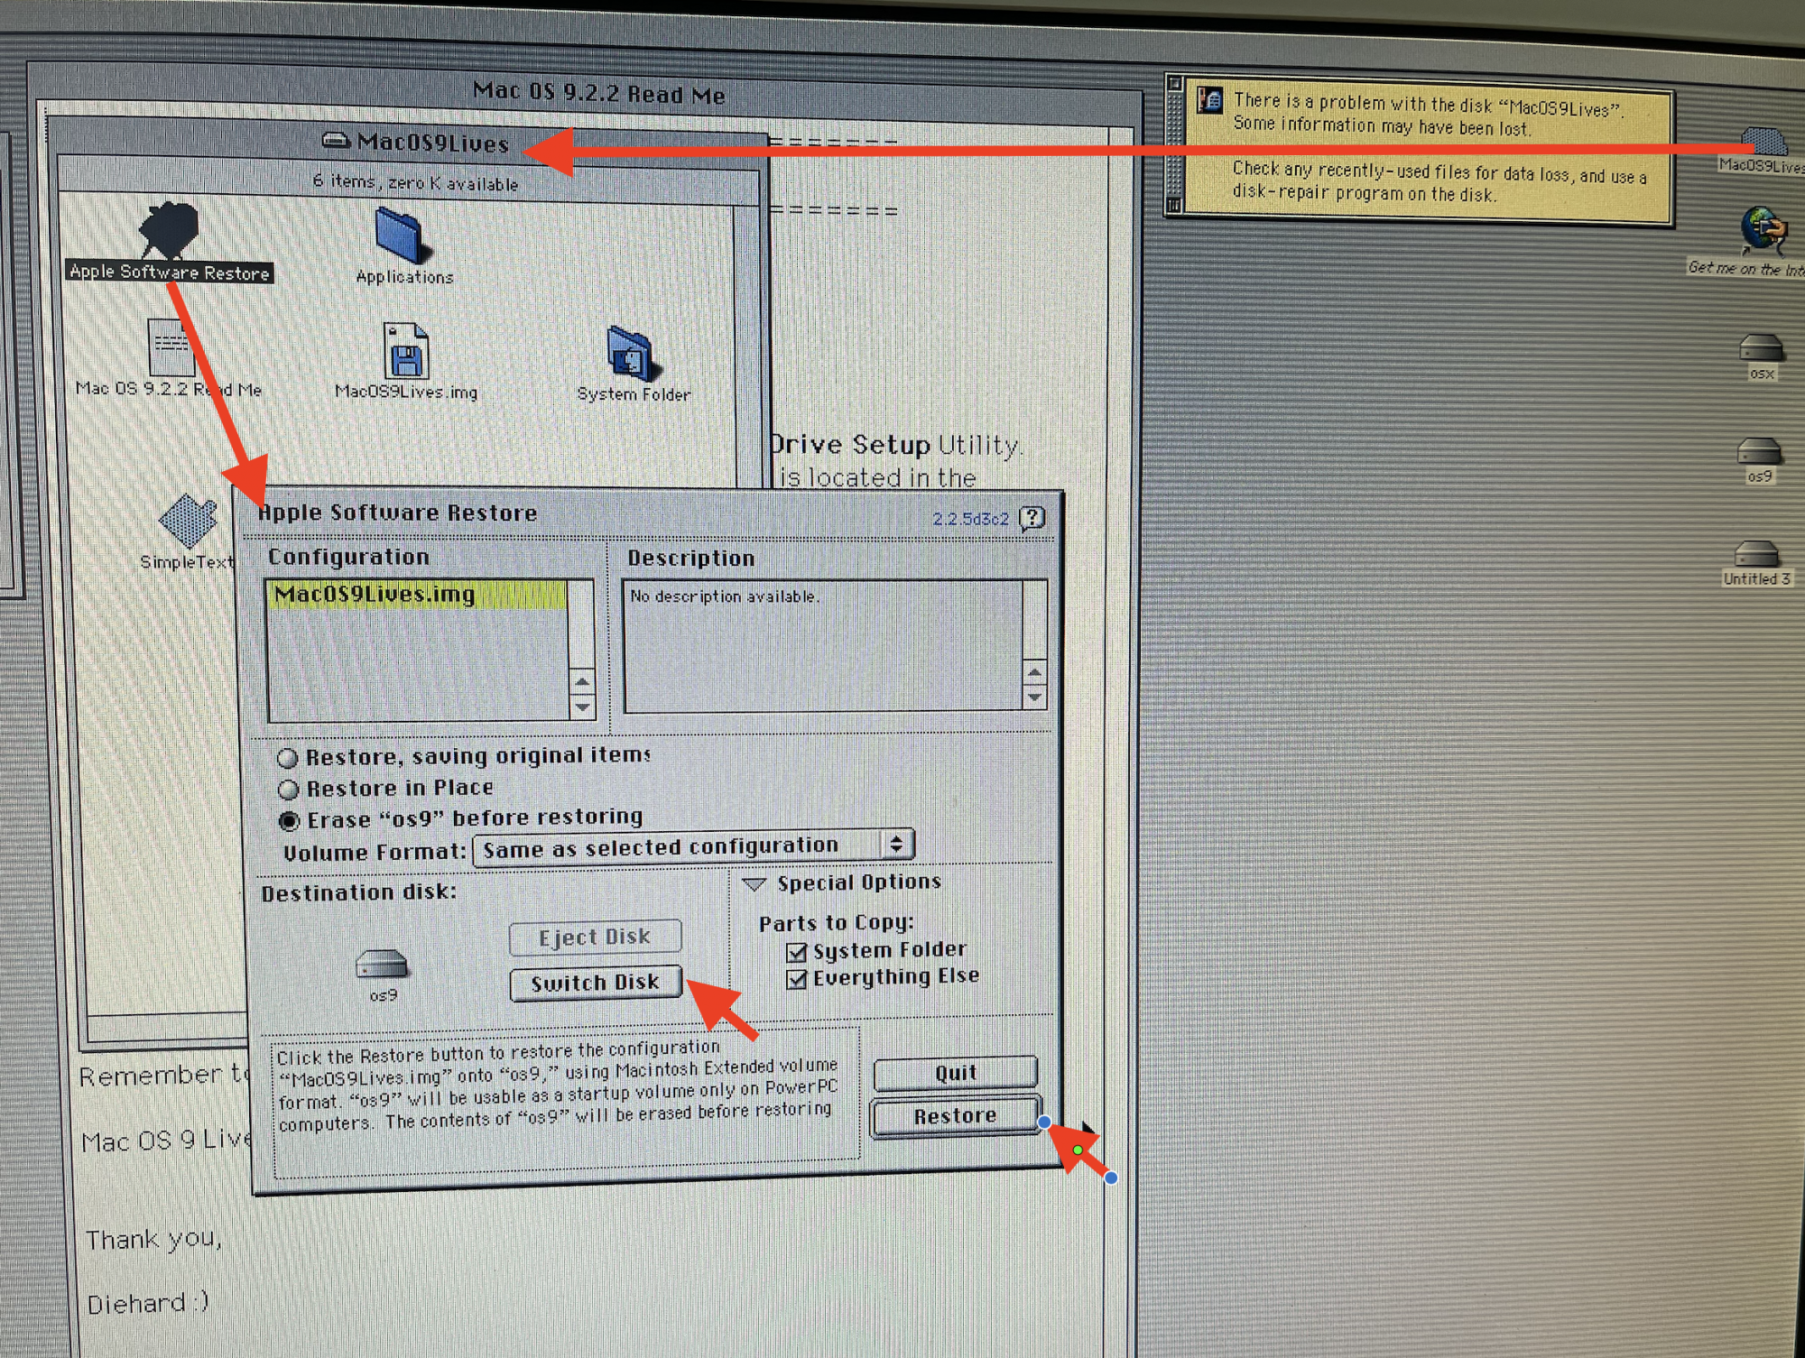
Task: Select the os9 drive icon on desktop
Action: tap(1760, 450)
